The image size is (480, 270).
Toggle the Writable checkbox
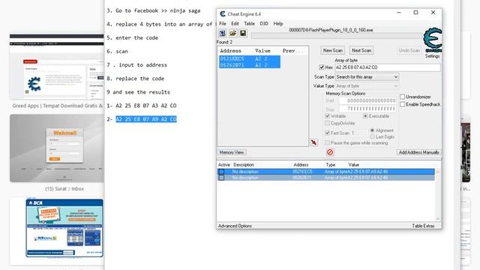[327, 116]
